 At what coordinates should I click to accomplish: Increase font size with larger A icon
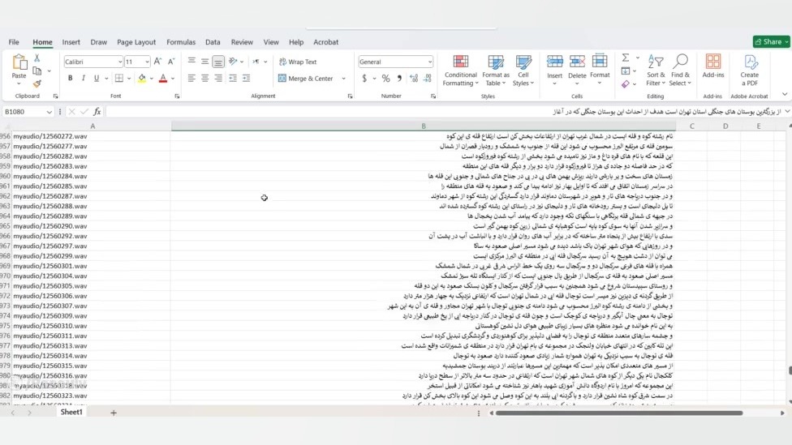(x=157, y=62)
